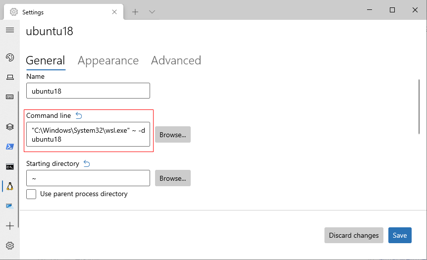
Task: Open the Actions keyboard icon page
Action: (10, 97)
